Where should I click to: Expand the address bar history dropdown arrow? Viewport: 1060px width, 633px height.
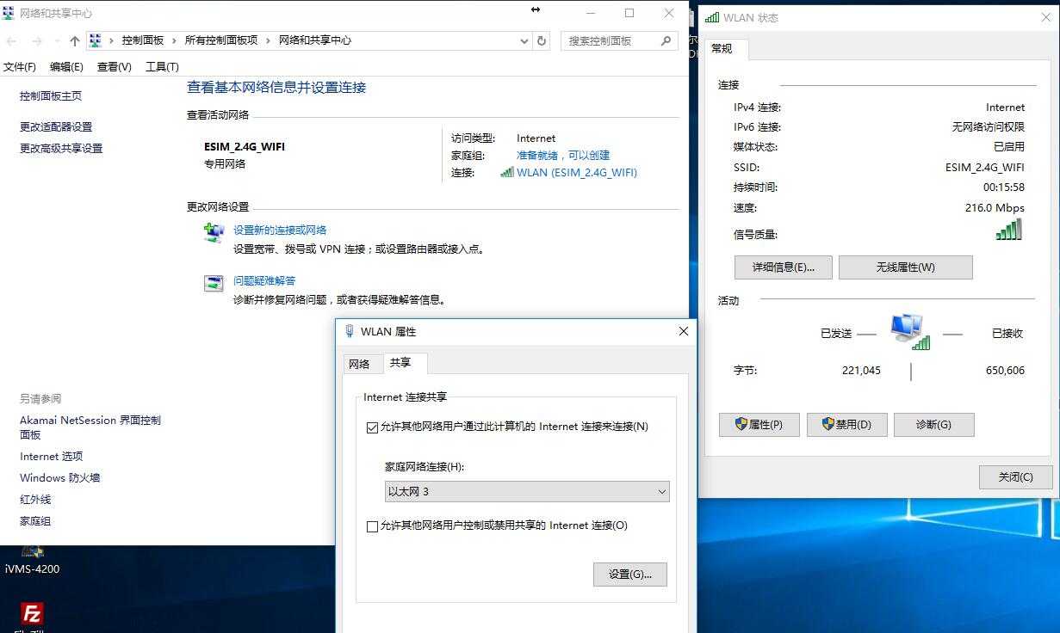[x=523, y=40]
